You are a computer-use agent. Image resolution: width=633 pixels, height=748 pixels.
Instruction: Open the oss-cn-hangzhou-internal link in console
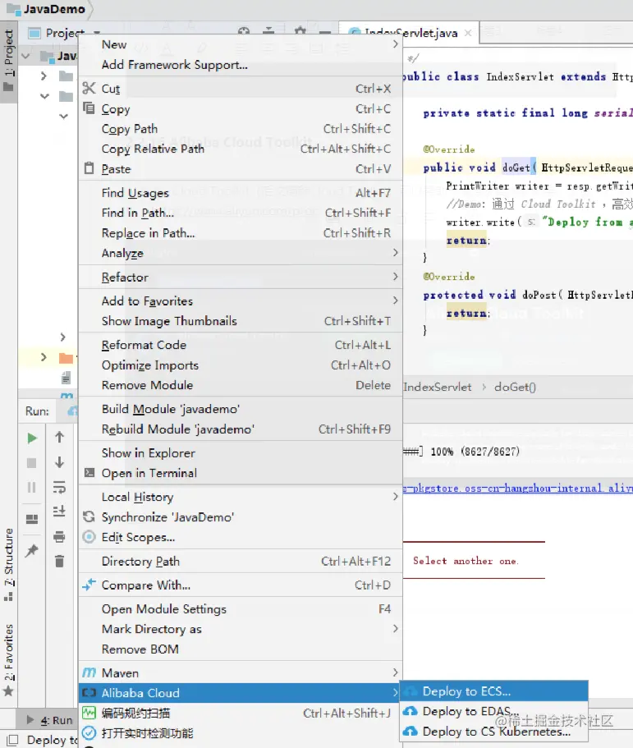(x=518, y=488)
